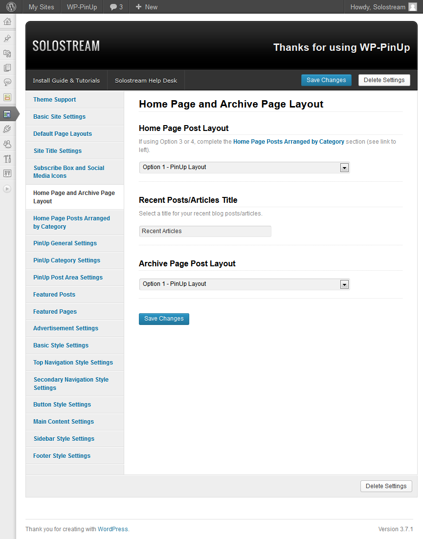Open the Tools hammer icon in sidebar

[x=7, y=158]
